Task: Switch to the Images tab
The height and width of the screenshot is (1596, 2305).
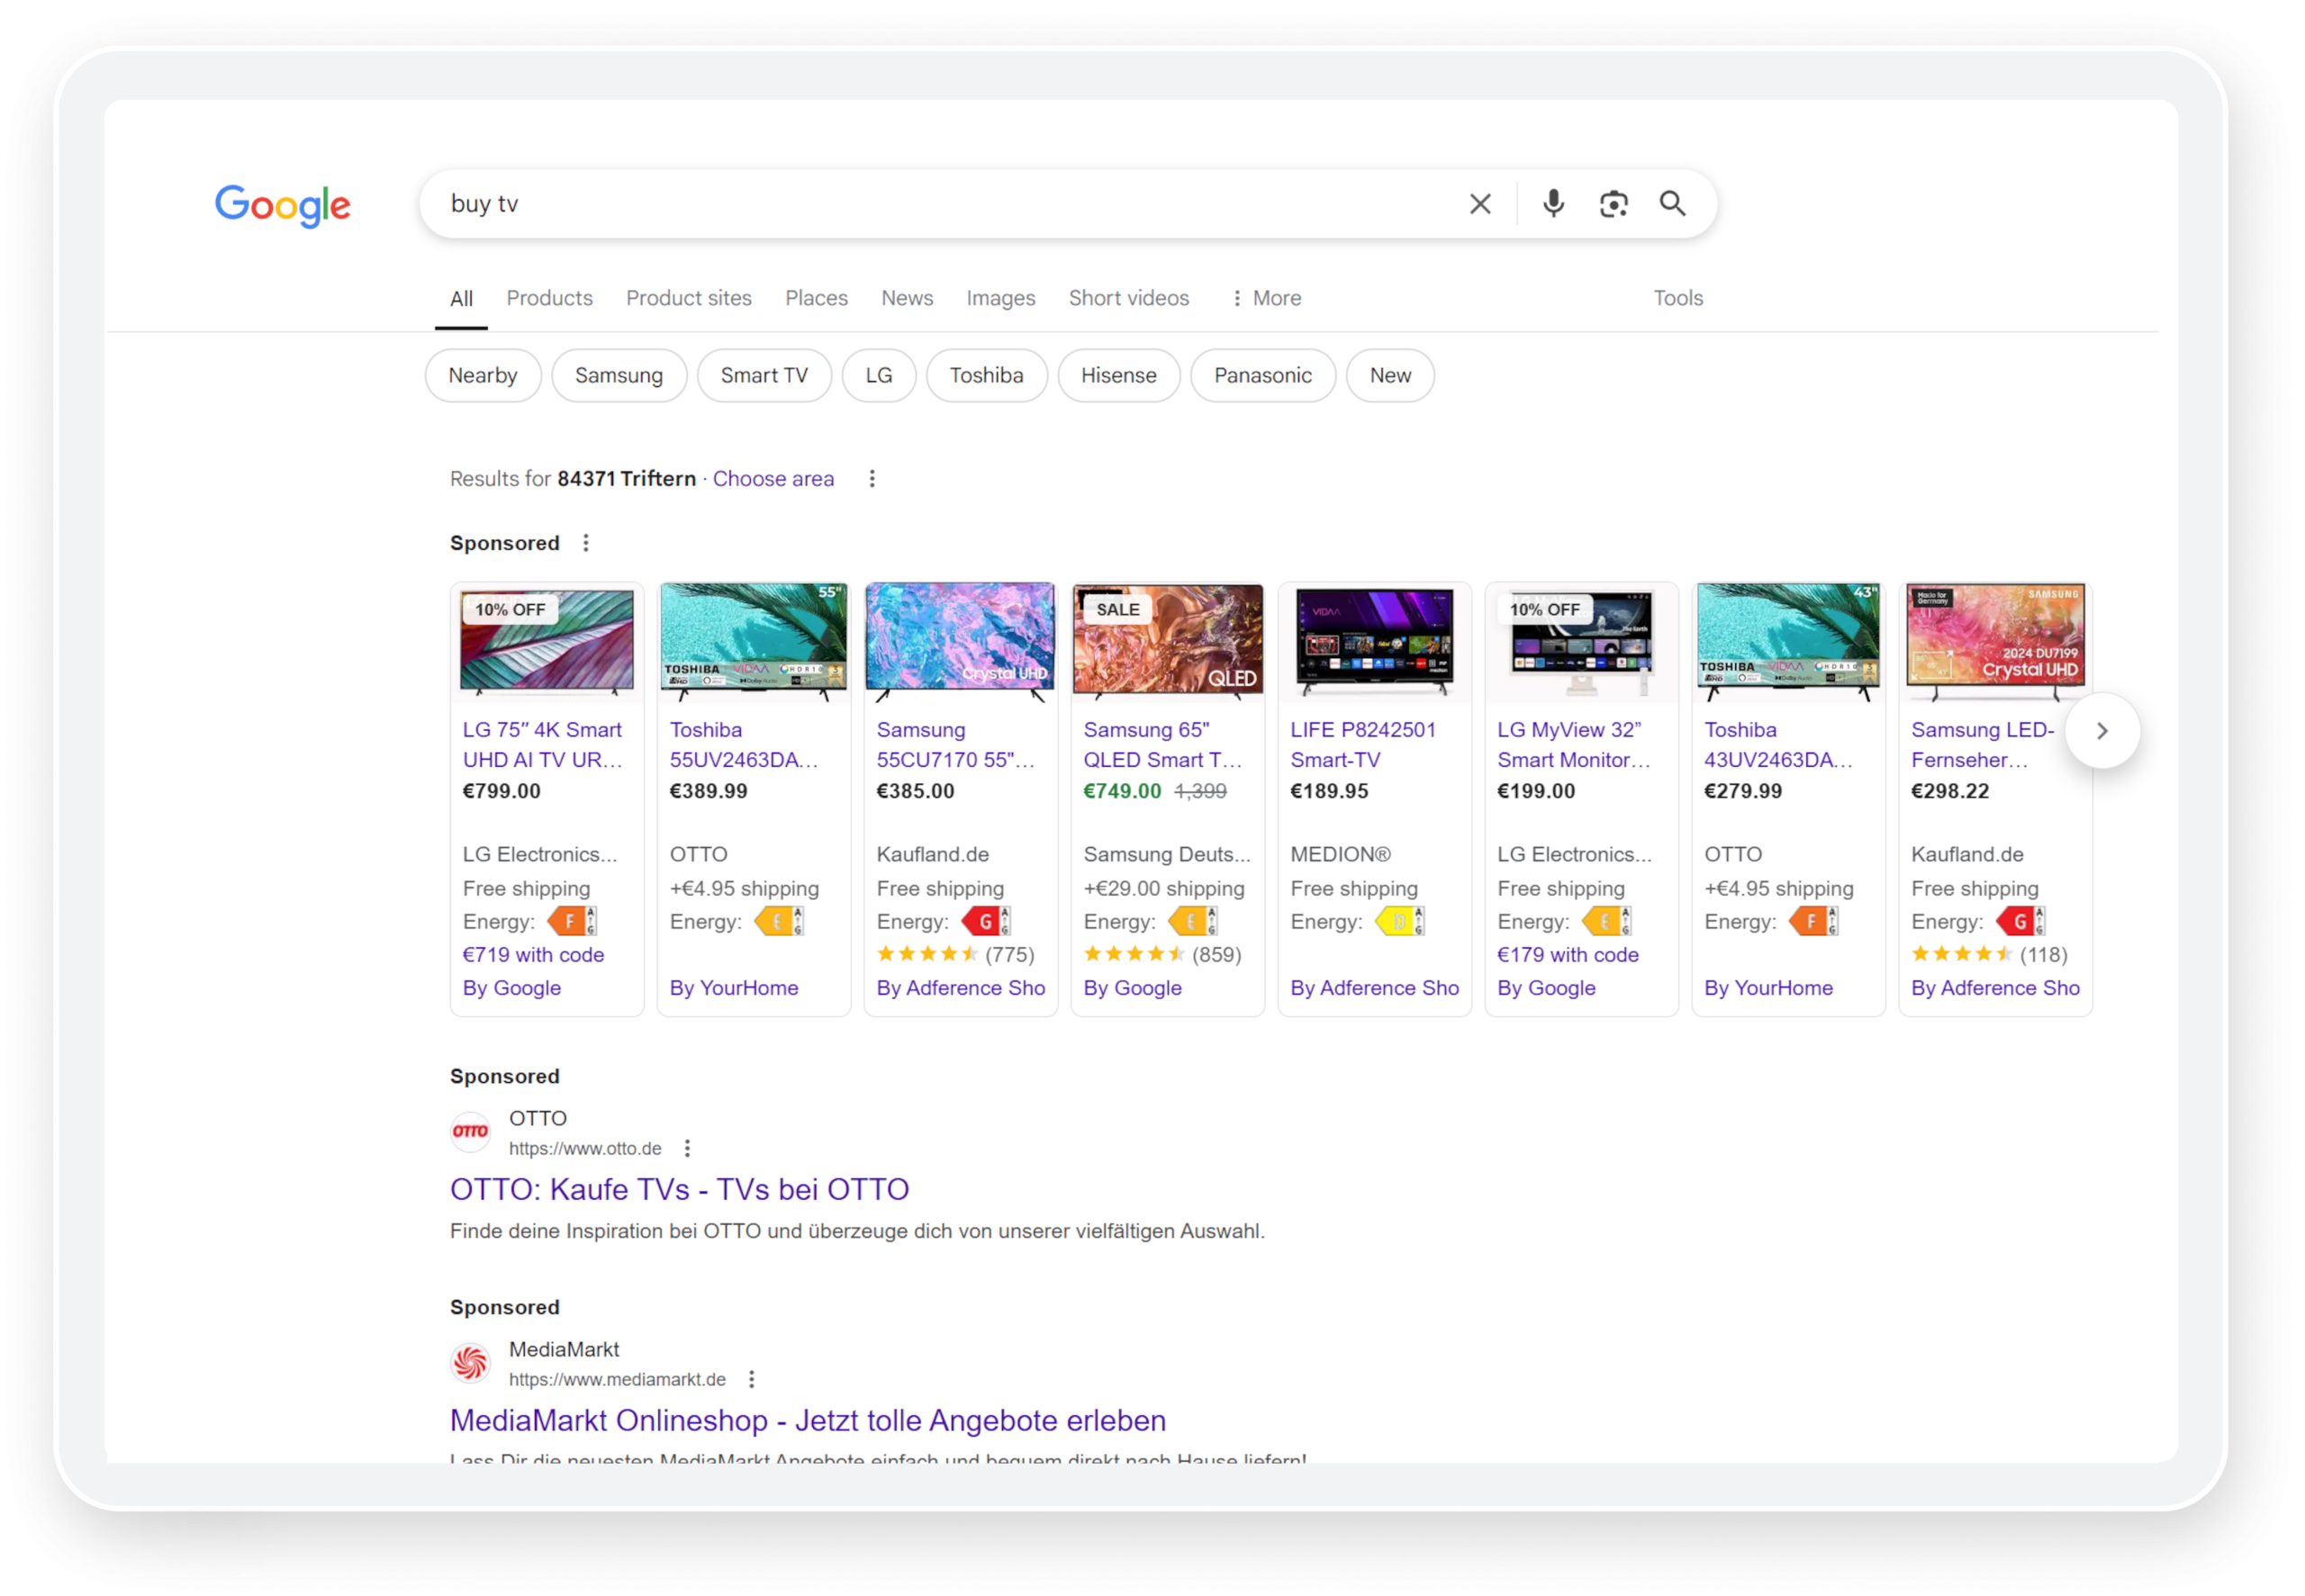Action: click(1000, 298)
